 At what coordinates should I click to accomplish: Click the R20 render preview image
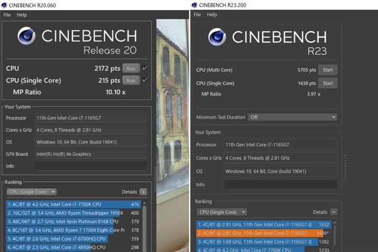pos(172,136)
